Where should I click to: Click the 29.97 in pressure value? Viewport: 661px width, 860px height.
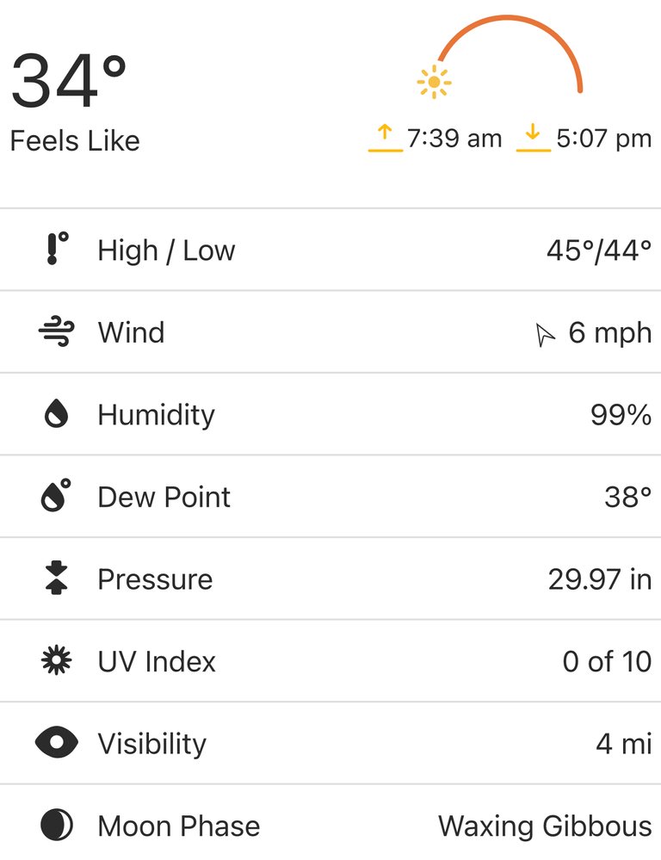(x=600, y=579)
